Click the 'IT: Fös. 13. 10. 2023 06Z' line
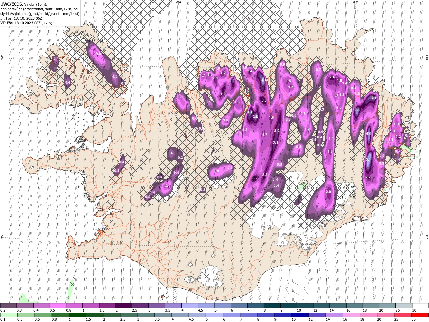The width and height of the screenshot is (429, 322). point(21,18)
